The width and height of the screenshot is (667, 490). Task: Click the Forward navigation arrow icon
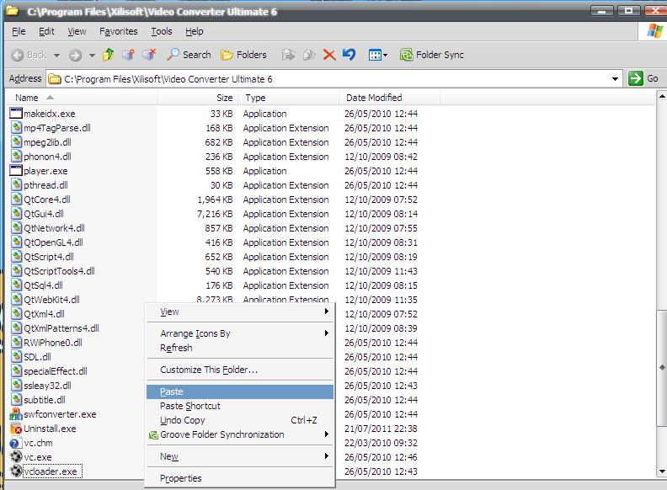coord(75,55)
